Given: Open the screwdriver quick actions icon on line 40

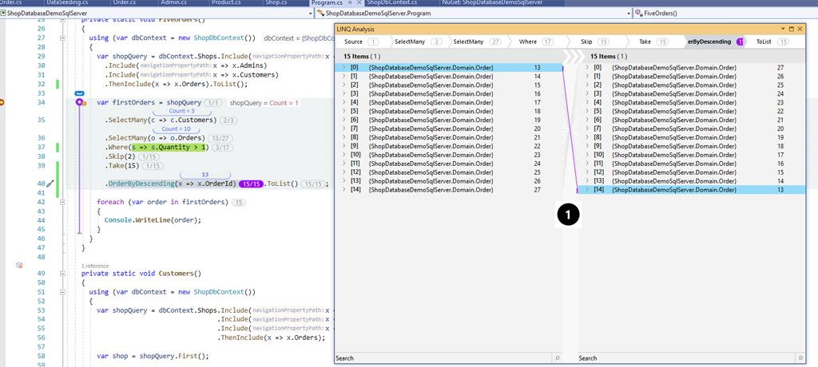Looking at the screenshot, I should [50, 183].
